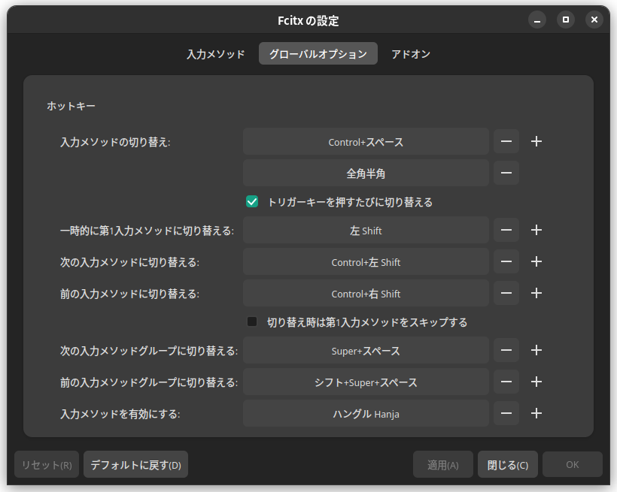Edit the 全角半角 key binding field
Image resolution: width=617 pixels, height=492 pixels.
366,173
